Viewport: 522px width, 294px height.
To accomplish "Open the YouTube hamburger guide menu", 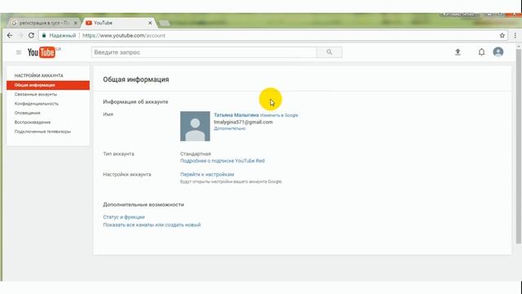I will point(19,52).
